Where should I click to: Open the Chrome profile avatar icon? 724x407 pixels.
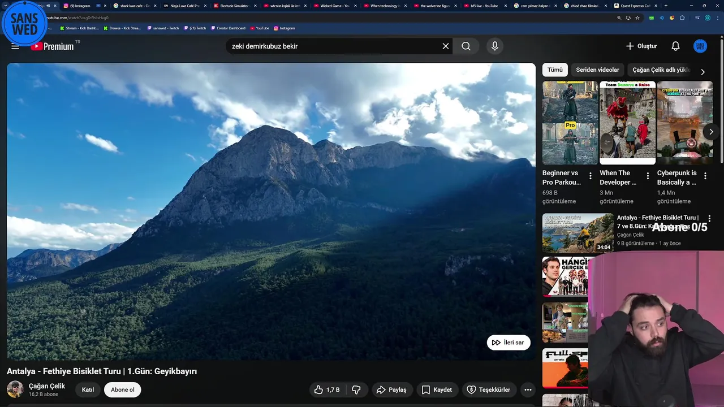click(707, 18)
